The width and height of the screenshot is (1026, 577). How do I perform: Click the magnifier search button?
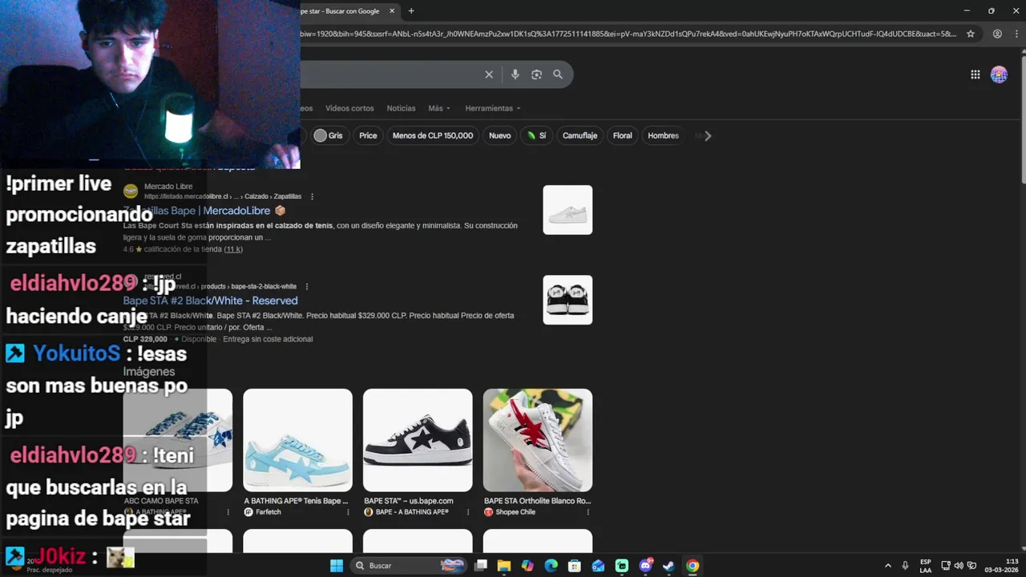pos(558,75)
